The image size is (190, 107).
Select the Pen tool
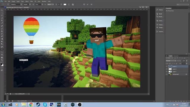pos(2,47)
